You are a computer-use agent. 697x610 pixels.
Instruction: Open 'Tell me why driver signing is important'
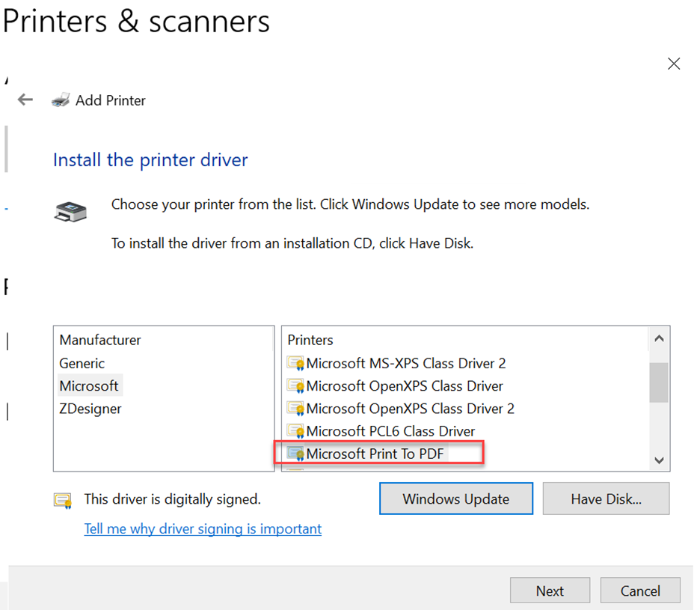click(203, 528)
